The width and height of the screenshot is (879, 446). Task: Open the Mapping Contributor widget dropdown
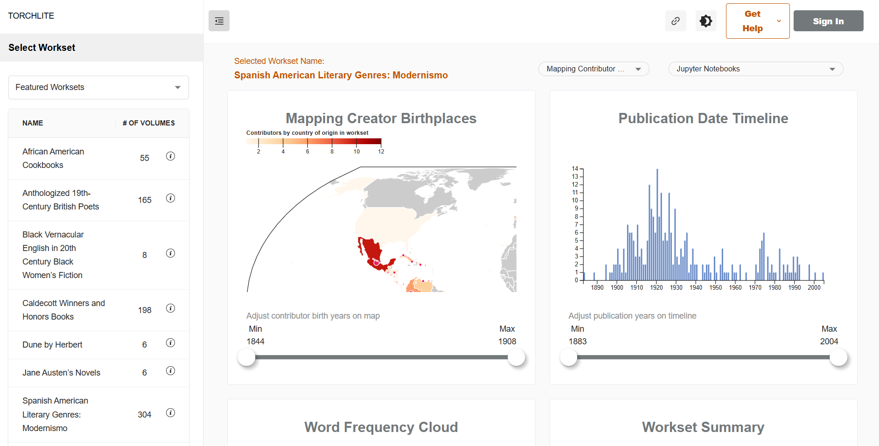click(593, 69)
